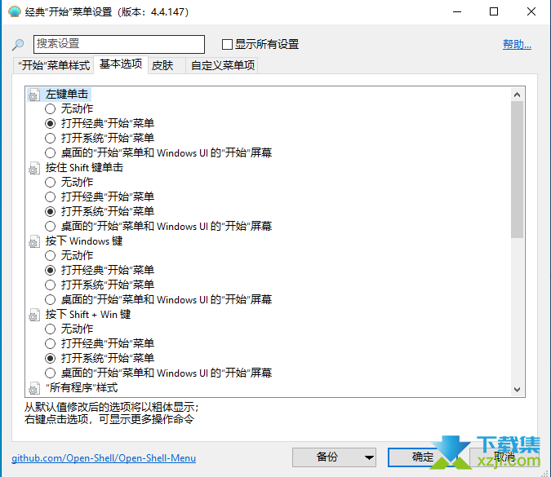Image resolution: width=551 pixels, height=477 pixels.
Task: Switch to the "开始"菜单样式 tab
Action: pyautogui.click(x=54, y=65)
